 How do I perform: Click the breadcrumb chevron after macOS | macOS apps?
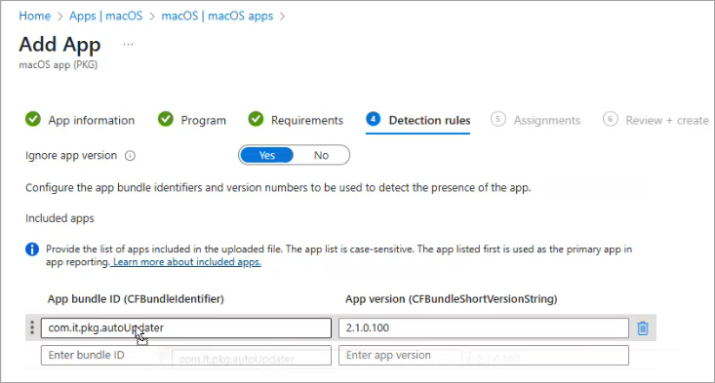pos(282,17)
